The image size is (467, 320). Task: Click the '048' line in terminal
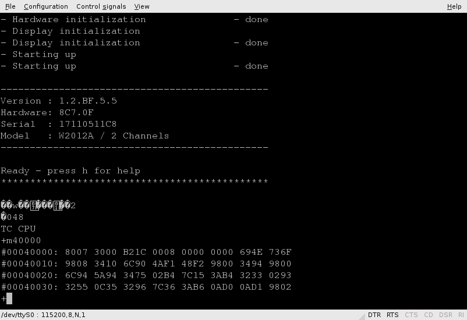[x=12, y=217]
